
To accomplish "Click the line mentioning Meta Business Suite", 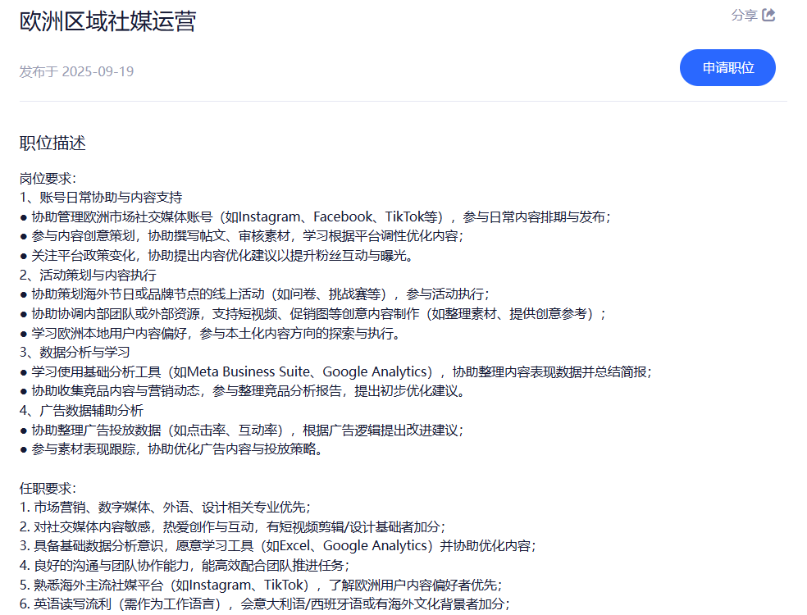I will 335,371.
